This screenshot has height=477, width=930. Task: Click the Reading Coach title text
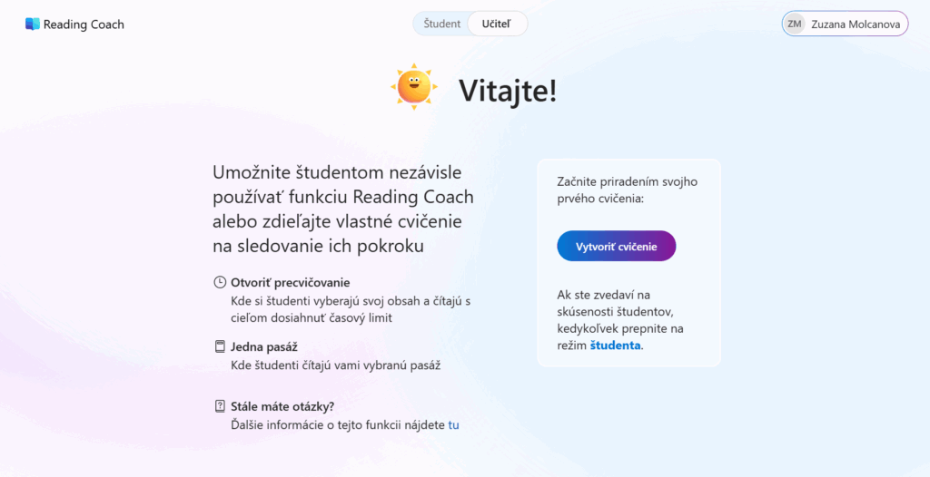click(x=84, y=24)
